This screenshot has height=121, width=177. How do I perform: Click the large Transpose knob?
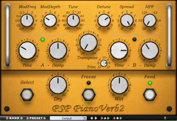(88, 43)
